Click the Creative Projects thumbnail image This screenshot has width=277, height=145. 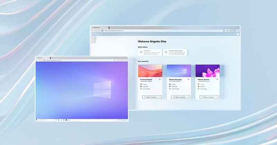click(x=150, y=71)
